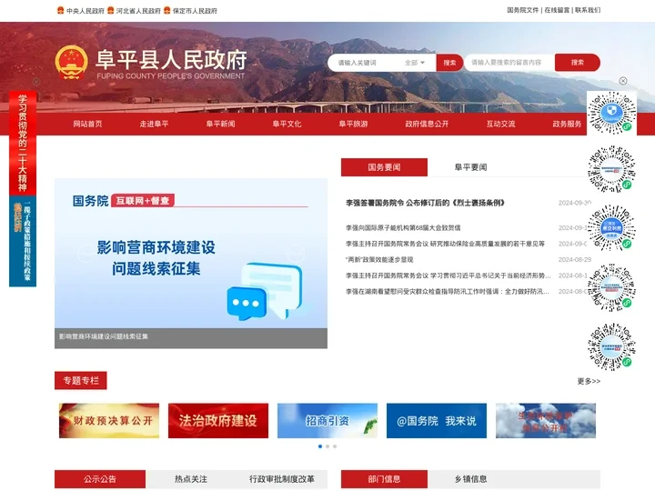Open 联系我们 link at top right

click(x=588, y=10)
